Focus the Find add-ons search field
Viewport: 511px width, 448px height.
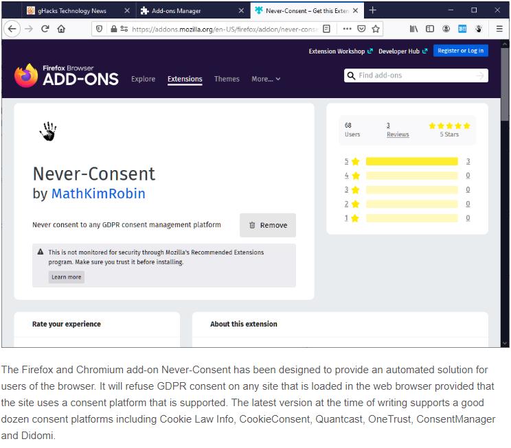point(416,75)
